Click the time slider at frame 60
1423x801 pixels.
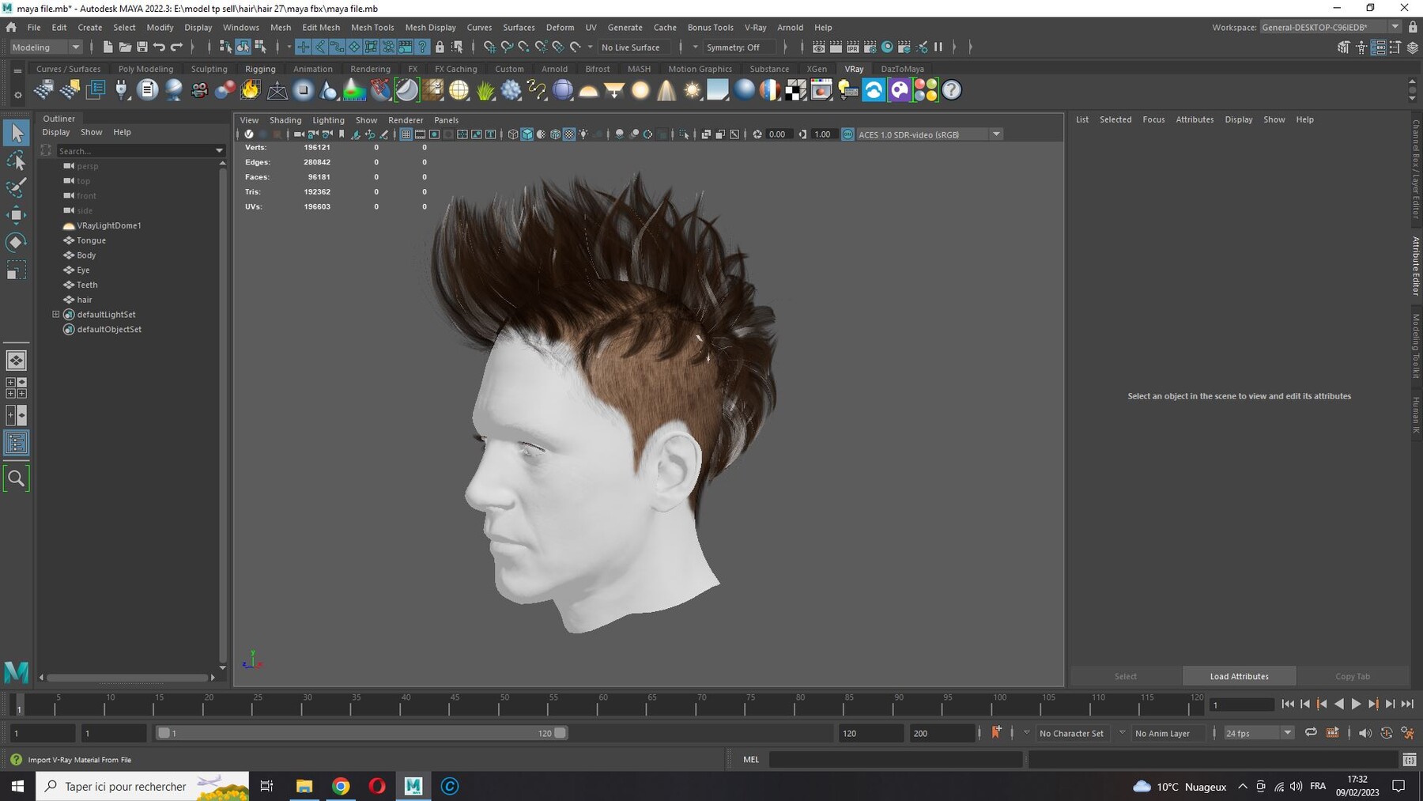click(x=598, y=704)
